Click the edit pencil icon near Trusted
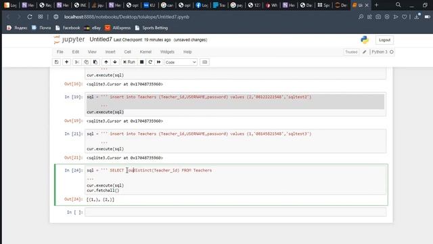 [364, 52]
